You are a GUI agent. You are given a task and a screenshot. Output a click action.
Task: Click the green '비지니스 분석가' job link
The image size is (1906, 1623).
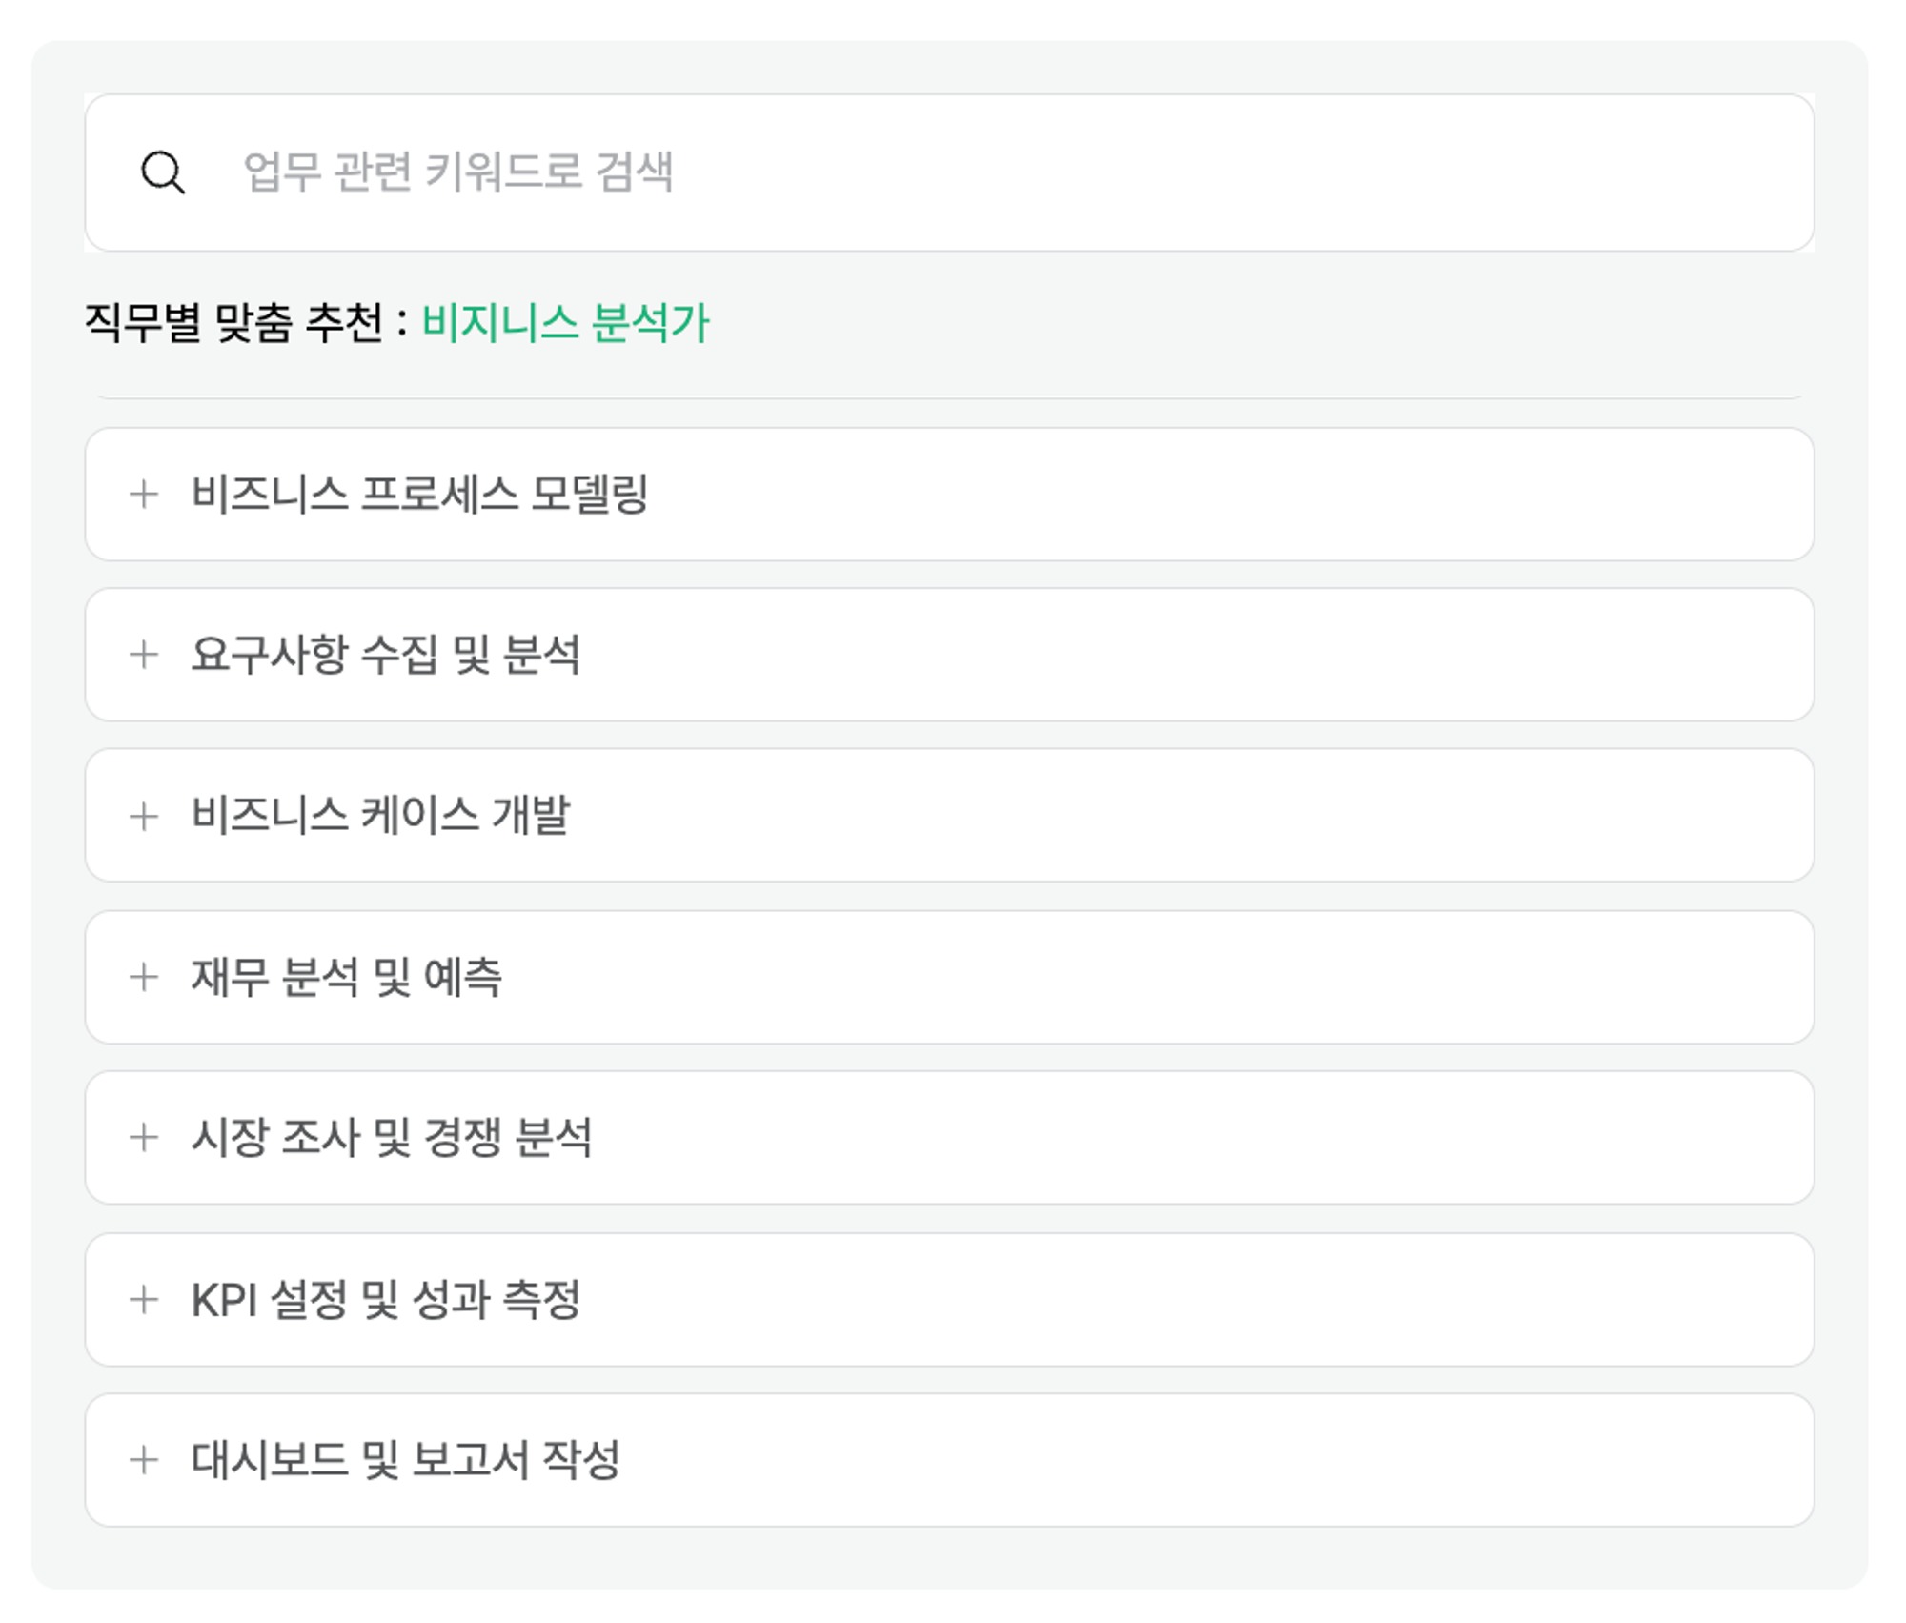coord(565,322)
